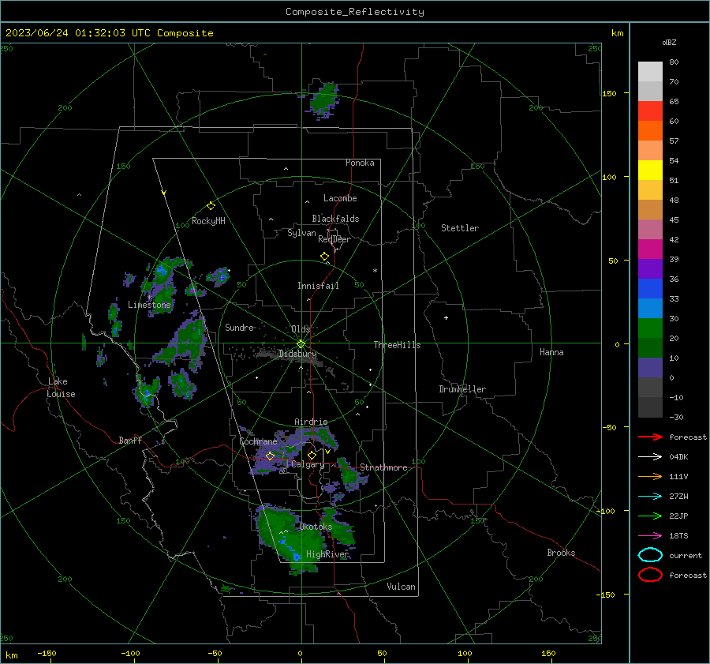
Task: Select the orange 60-57 dBZ swatch
Action: 650,131
